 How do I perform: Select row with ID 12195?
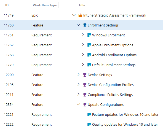pyautogui.click(x=82, y=85)
